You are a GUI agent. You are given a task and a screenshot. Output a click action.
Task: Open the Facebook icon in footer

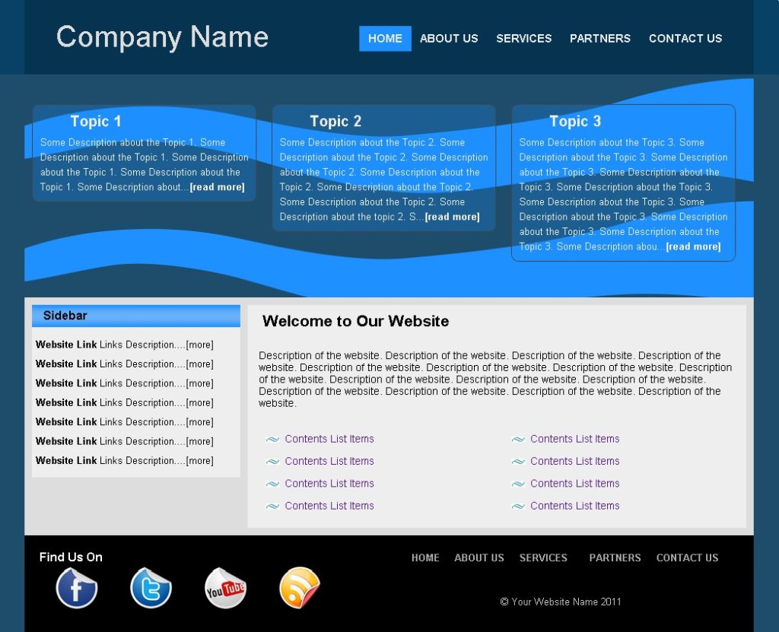coord(76,588)
